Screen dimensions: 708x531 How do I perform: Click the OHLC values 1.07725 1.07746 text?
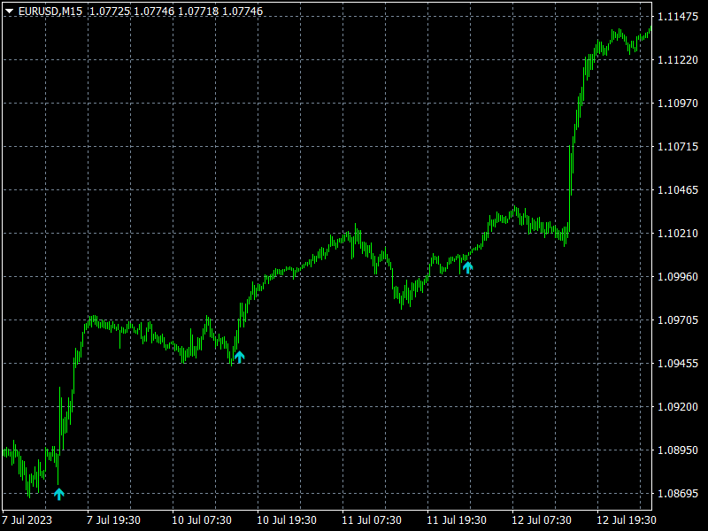point(132,12)
